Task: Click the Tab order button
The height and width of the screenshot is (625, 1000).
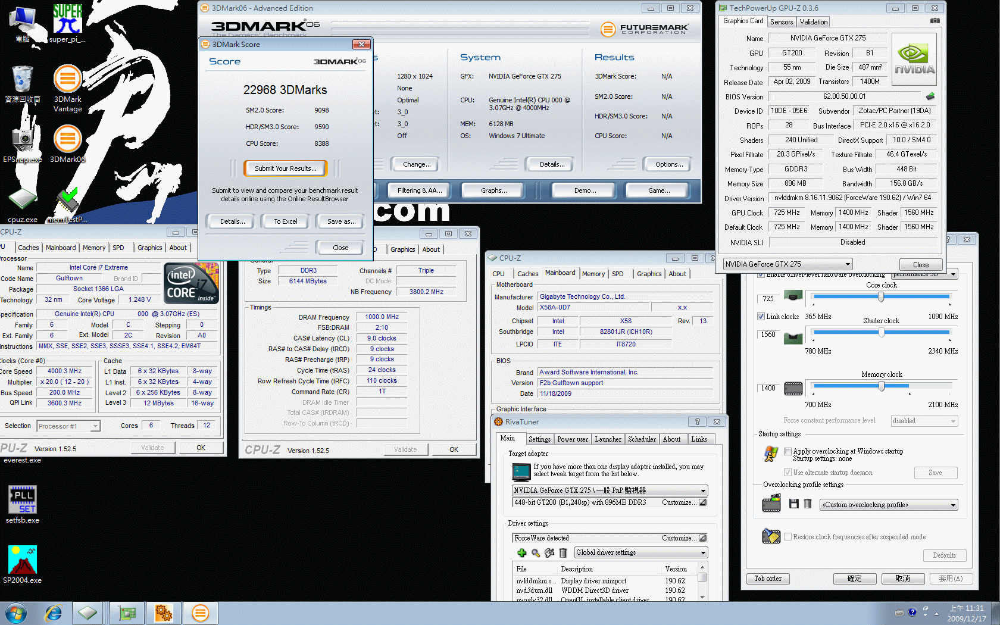Action: click(x=768, y=579)
